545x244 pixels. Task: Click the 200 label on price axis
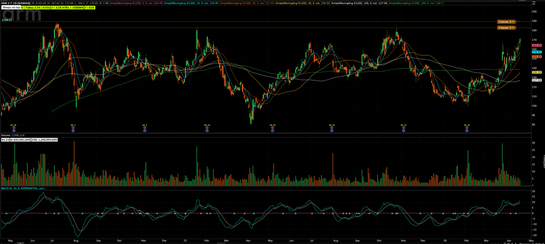pyautogui.click(x=534, y=11)
